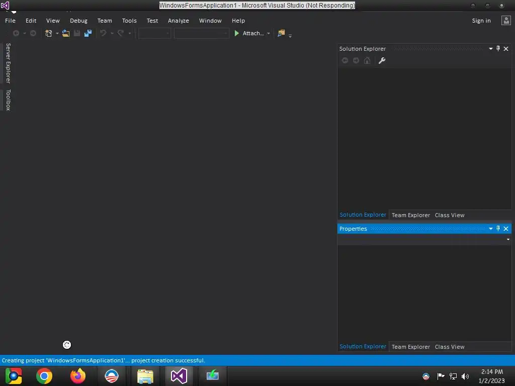Click the Redo toolbar icon
Viewport: 515px width, 386px height.
tap(121, 33)
